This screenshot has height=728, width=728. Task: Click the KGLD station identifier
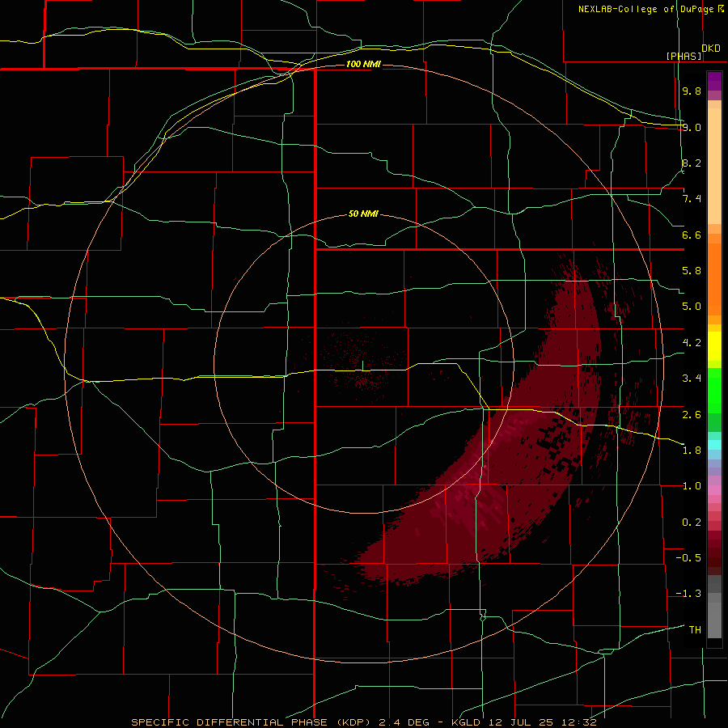[467, 722]
